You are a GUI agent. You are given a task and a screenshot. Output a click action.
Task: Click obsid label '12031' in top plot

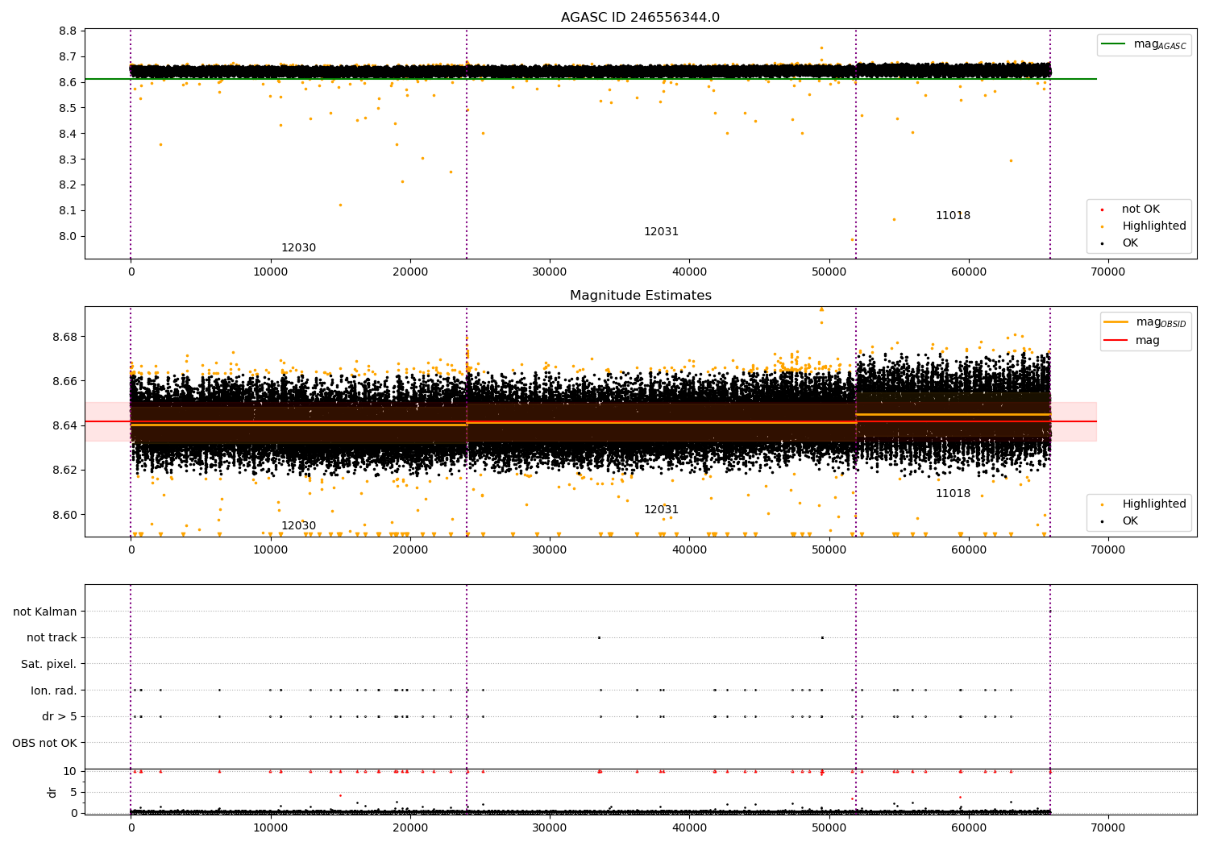661,232
